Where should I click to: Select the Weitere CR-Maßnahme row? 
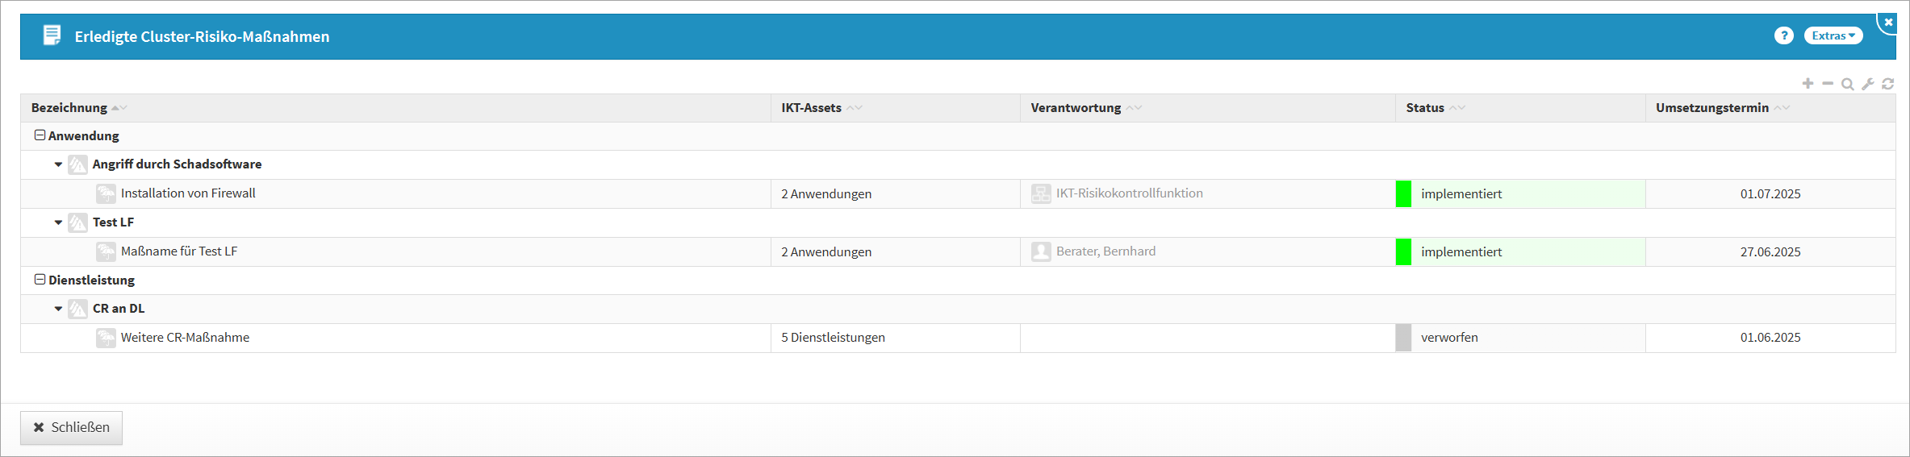(x=185, y=338)
